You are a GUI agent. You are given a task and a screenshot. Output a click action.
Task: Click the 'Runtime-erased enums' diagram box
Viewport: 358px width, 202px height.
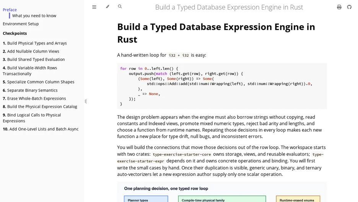pos(298,199)
